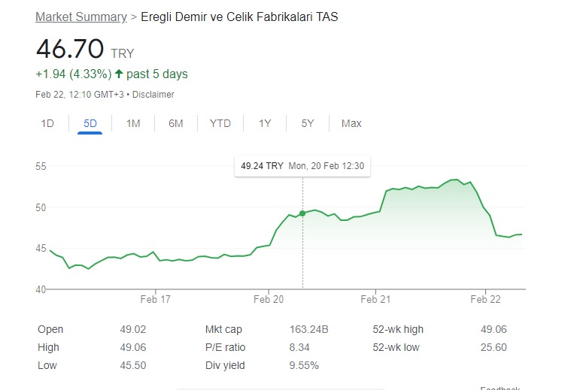Switch chart to 1M range
The height and width of the screenshot is (390, 565).
point(133,123)
